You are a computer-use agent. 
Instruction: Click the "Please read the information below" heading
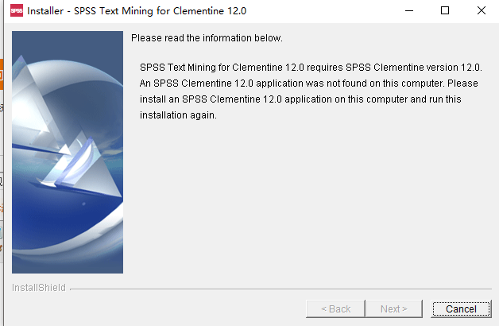(207, 38)
